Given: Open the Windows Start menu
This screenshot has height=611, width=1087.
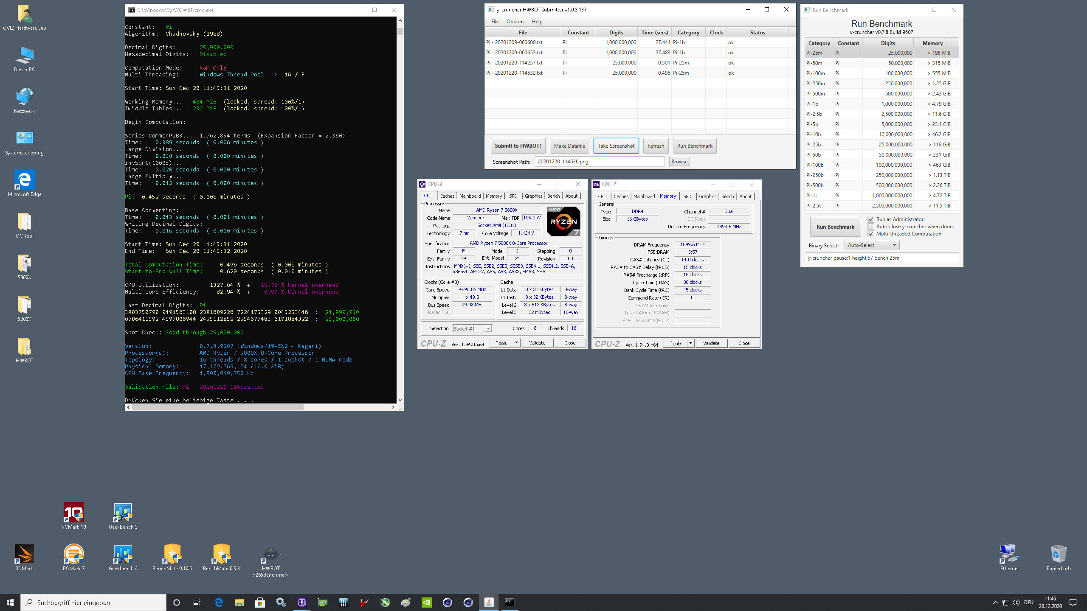Looking at the screenshot, I should click(10, 603).
